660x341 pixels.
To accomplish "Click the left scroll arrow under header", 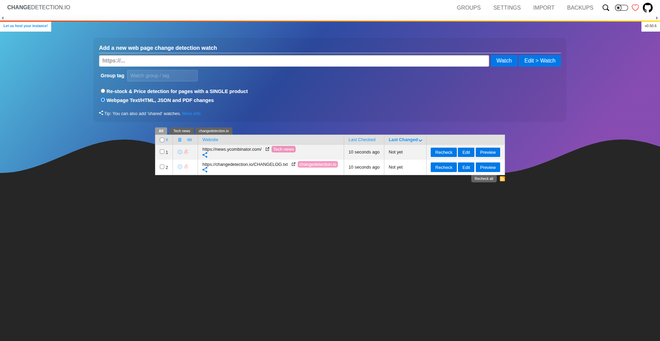I will click(2, 18).
